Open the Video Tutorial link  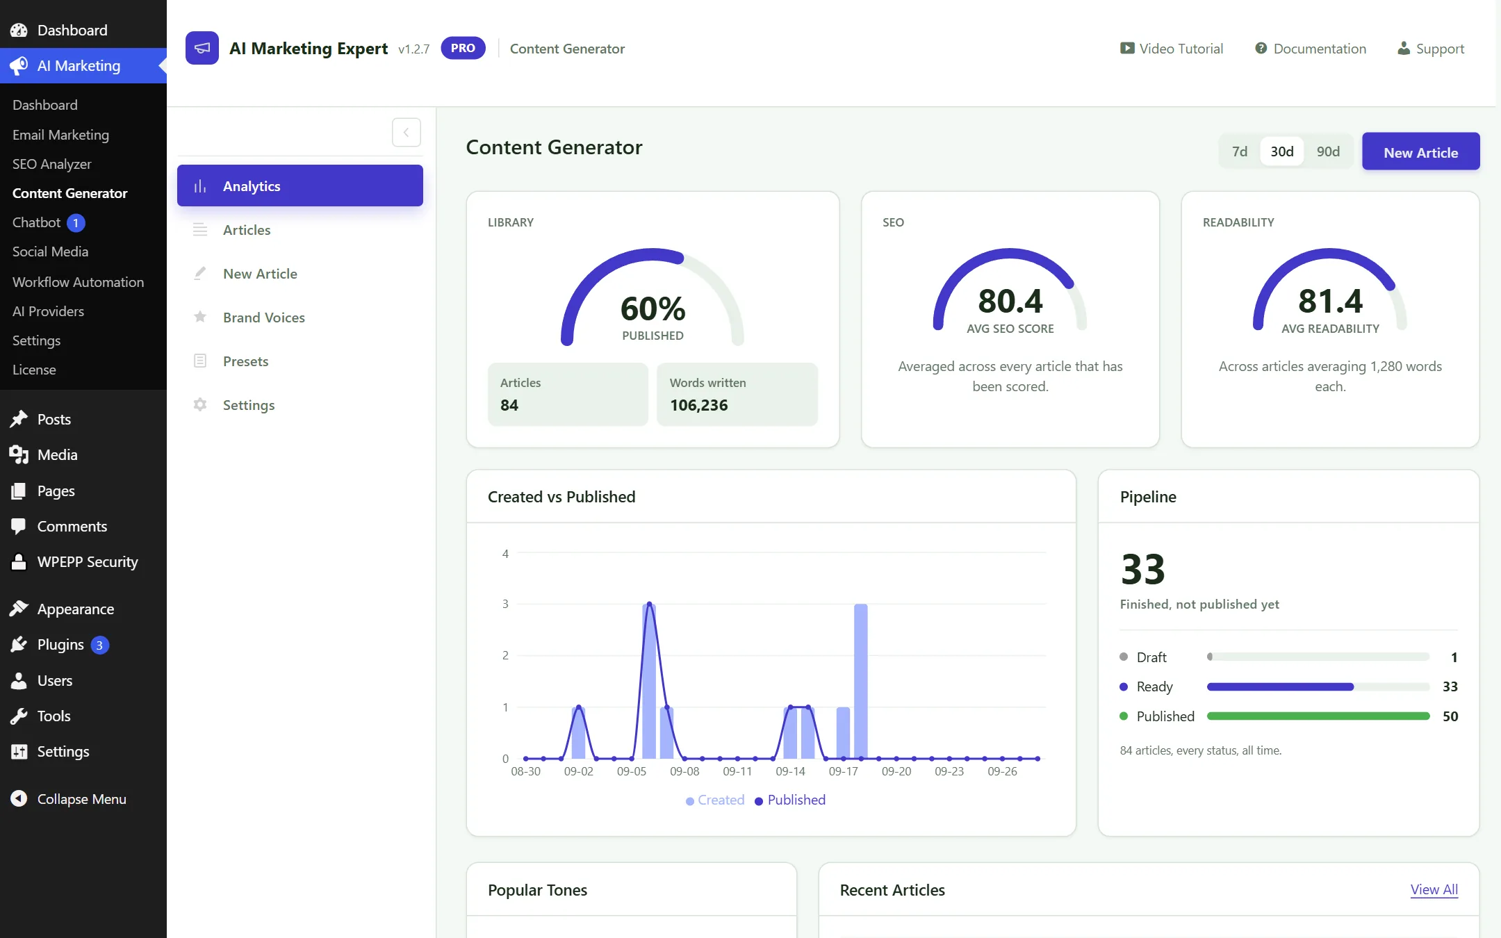click(x=1172, y=49)
